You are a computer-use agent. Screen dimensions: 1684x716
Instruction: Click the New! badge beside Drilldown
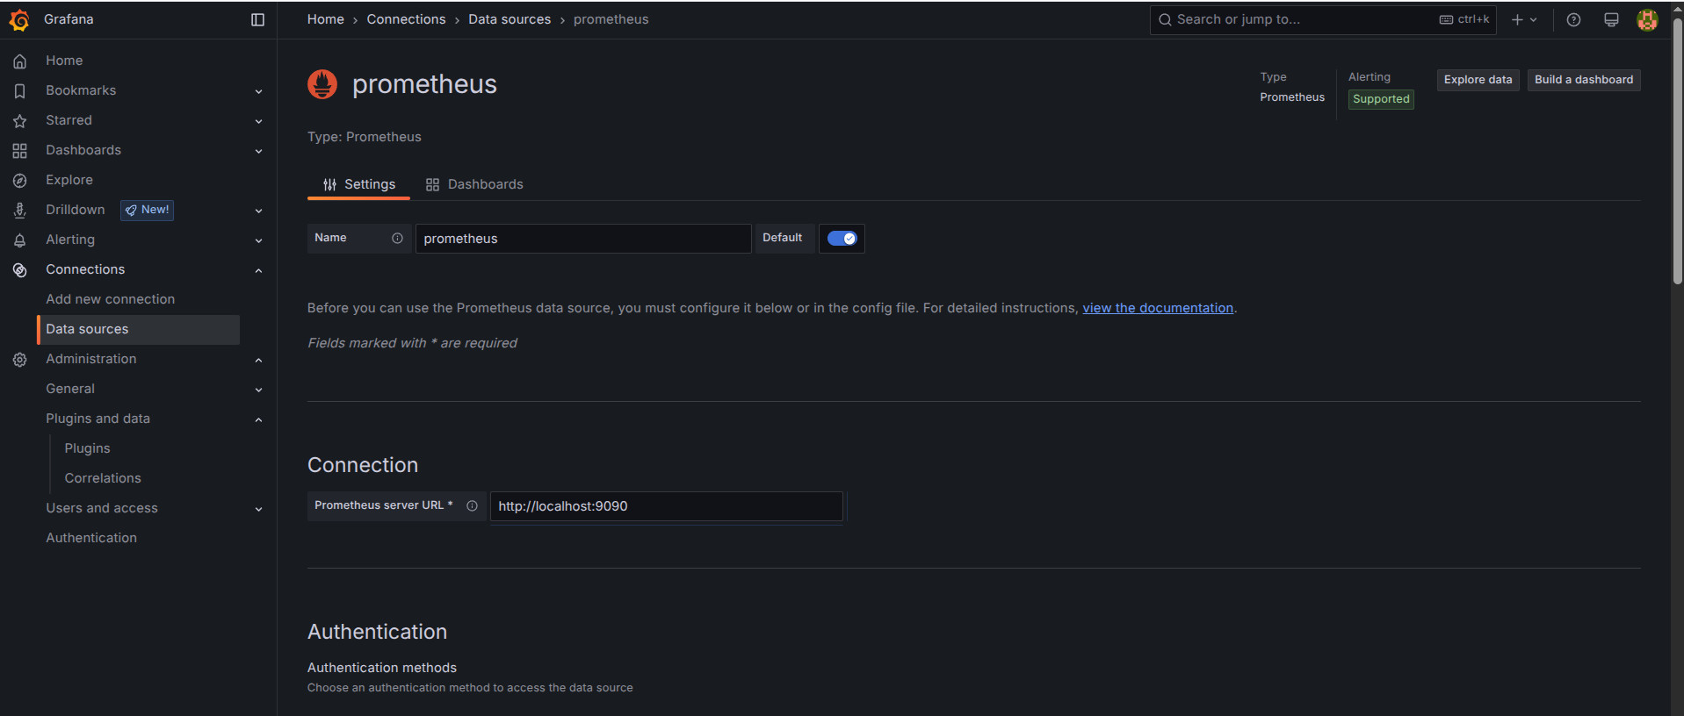[x=147, y=210]
